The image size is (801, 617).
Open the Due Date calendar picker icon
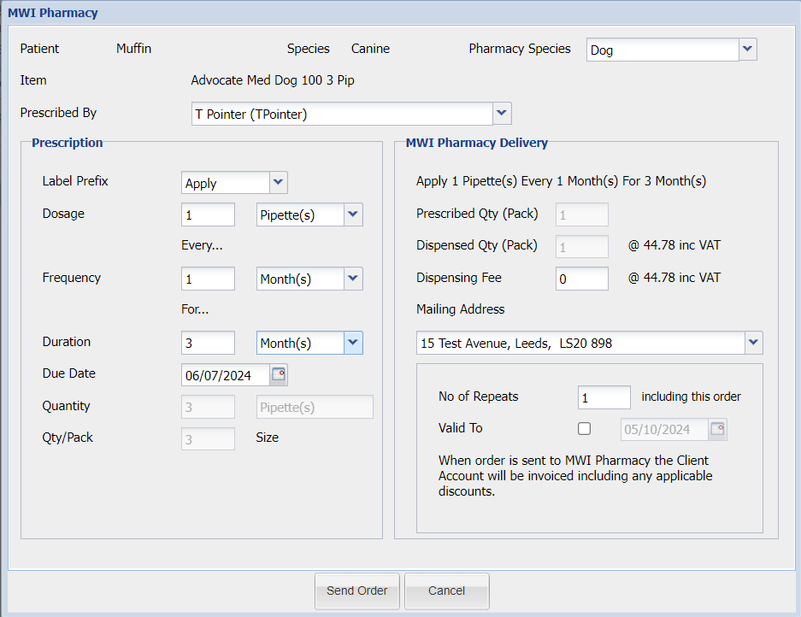[x=279, y=374]
